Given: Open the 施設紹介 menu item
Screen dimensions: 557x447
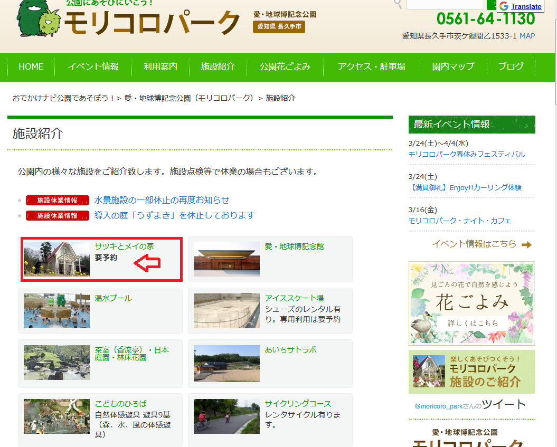Looking at the screenshot, I should [x=218, y=66].
